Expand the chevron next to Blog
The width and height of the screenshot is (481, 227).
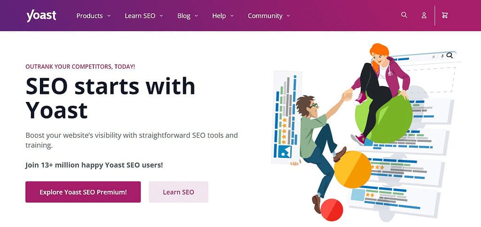tap(196, 16)
